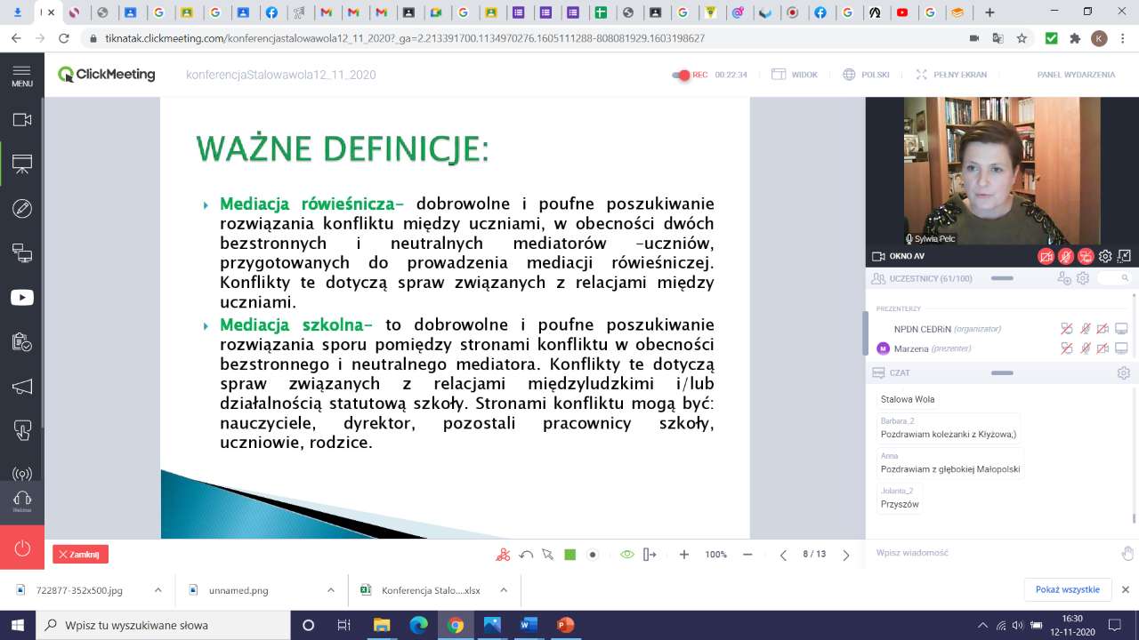Unmute your microphone in AV window
This screenshot has height=640, width=1139.
click(x=1066, y=257)
